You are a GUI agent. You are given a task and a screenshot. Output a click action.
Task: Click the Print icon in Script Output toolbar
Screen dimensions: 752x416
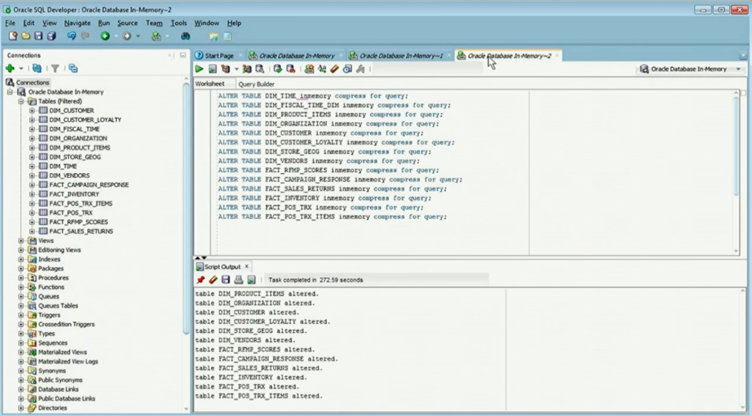tap(239, 280)
